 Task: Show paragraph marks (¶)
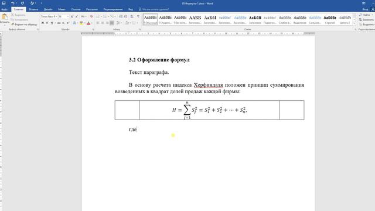(x=138, y=16)
